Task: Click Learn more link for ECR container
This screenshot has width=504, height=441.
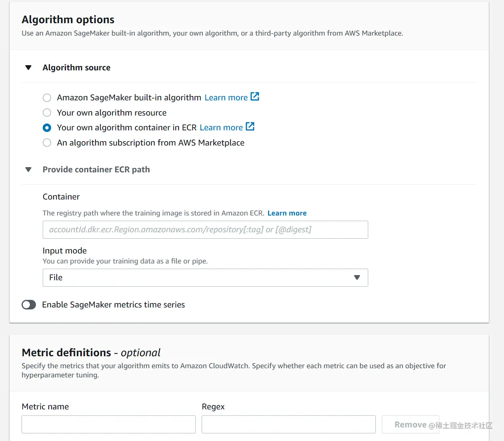Action: coord(221,128)
